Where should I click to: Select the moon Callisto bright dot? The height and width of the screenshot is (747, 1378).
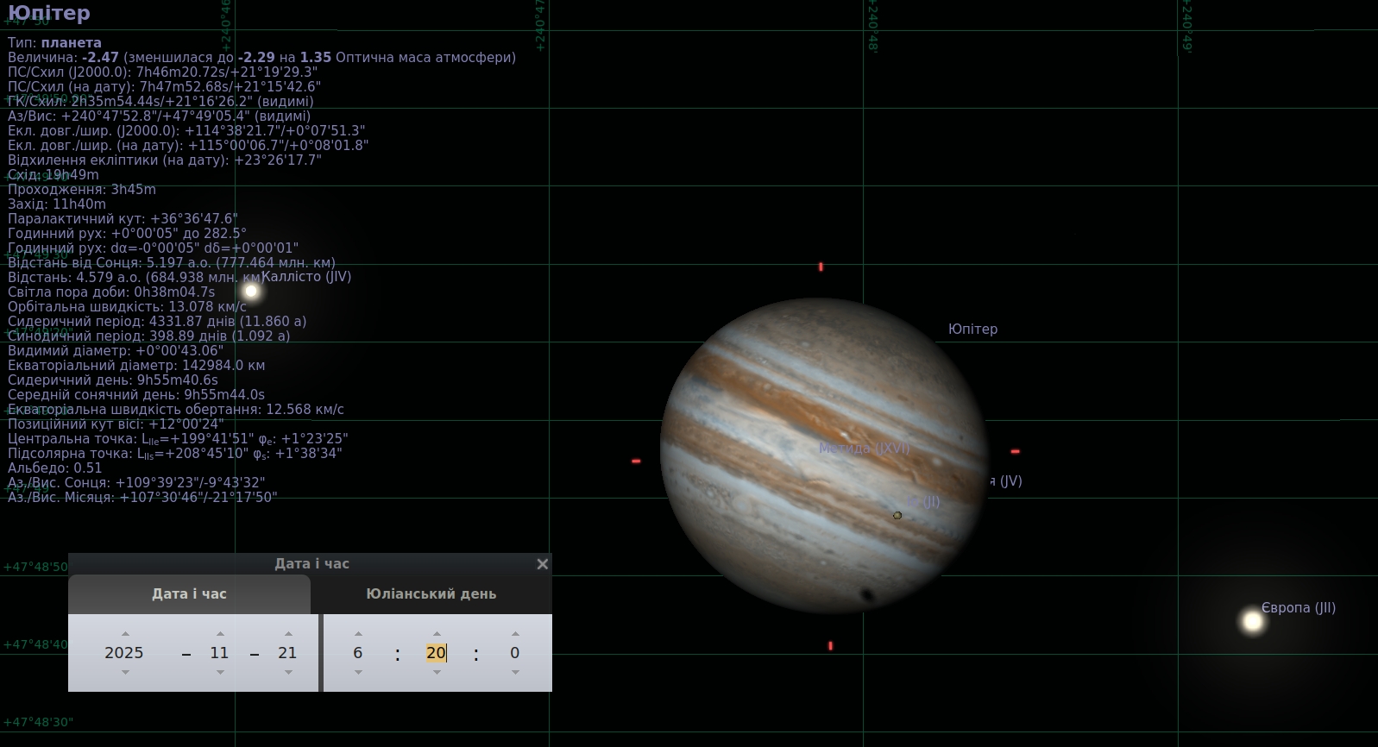coord(251,291)
